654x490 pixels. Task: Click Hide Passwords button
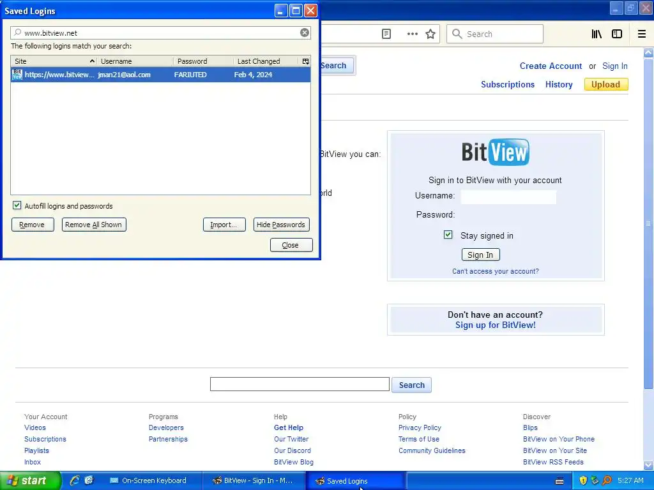coord(282,225)
